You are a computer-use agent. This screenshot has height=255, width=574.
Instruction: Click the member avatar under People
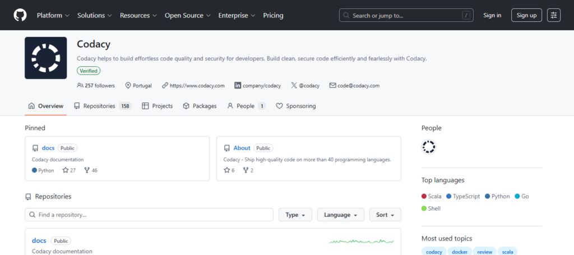(429, 147)
